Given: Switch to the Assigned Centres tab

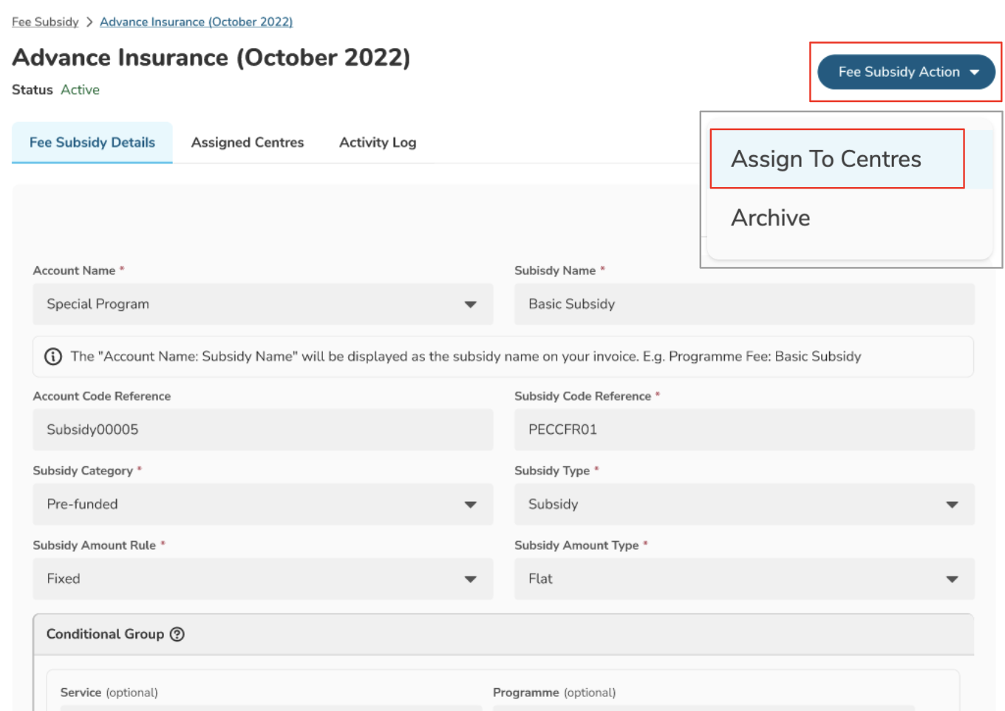Looking at the screenshot, I should (248, 143).
